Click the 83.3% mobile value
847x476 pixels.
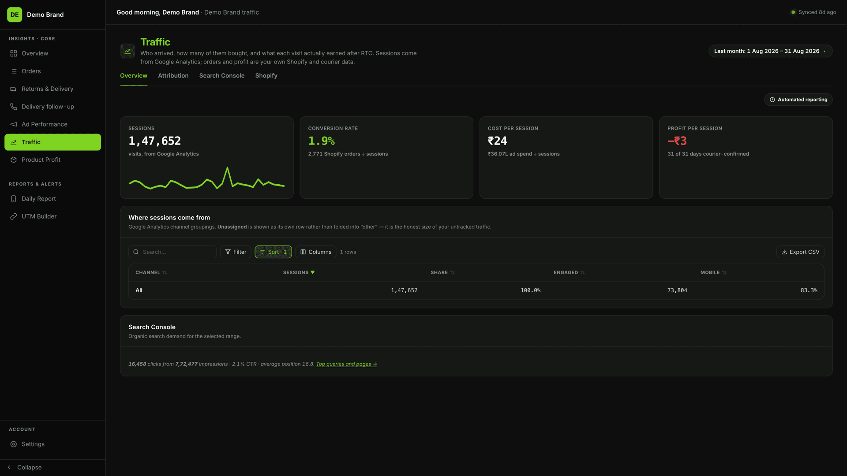point(809,290)
